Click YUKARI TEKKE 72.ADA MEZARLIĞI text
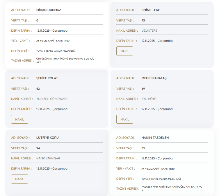219x196 pixels. pos(56,51)
